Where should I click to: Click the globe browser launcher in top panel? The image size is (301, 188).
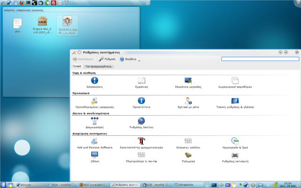9,3
